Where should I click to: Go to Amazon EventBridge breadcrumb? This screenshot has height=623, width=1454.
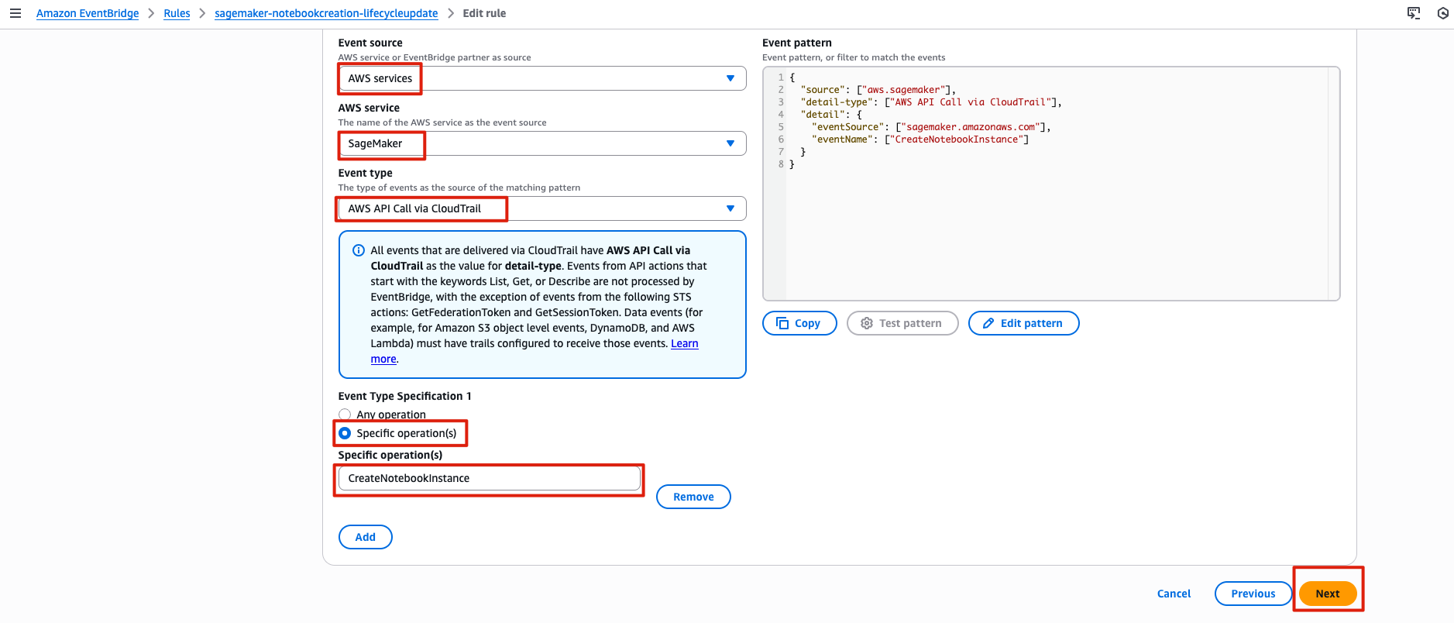[88, 13]
